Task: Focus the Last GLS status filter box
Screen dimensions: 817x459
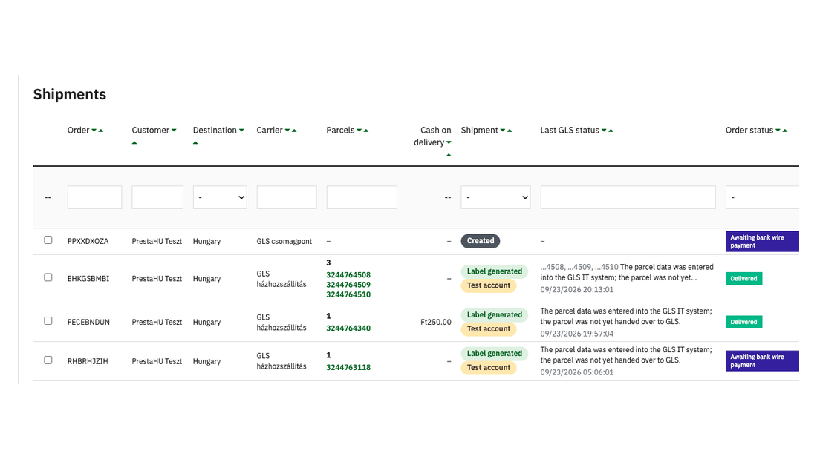Action: pos(628,197)
